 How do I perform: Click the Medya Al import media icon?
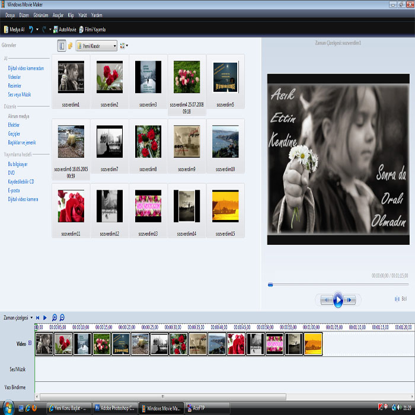tap(7, 29)
